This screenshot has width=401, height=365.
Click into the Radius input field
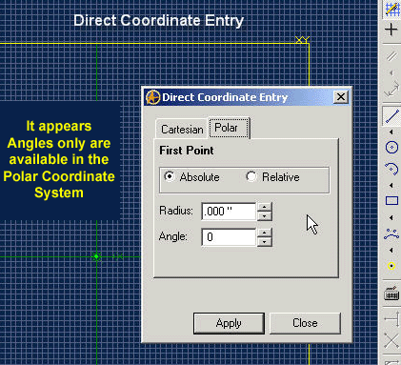tap(229, 211)
